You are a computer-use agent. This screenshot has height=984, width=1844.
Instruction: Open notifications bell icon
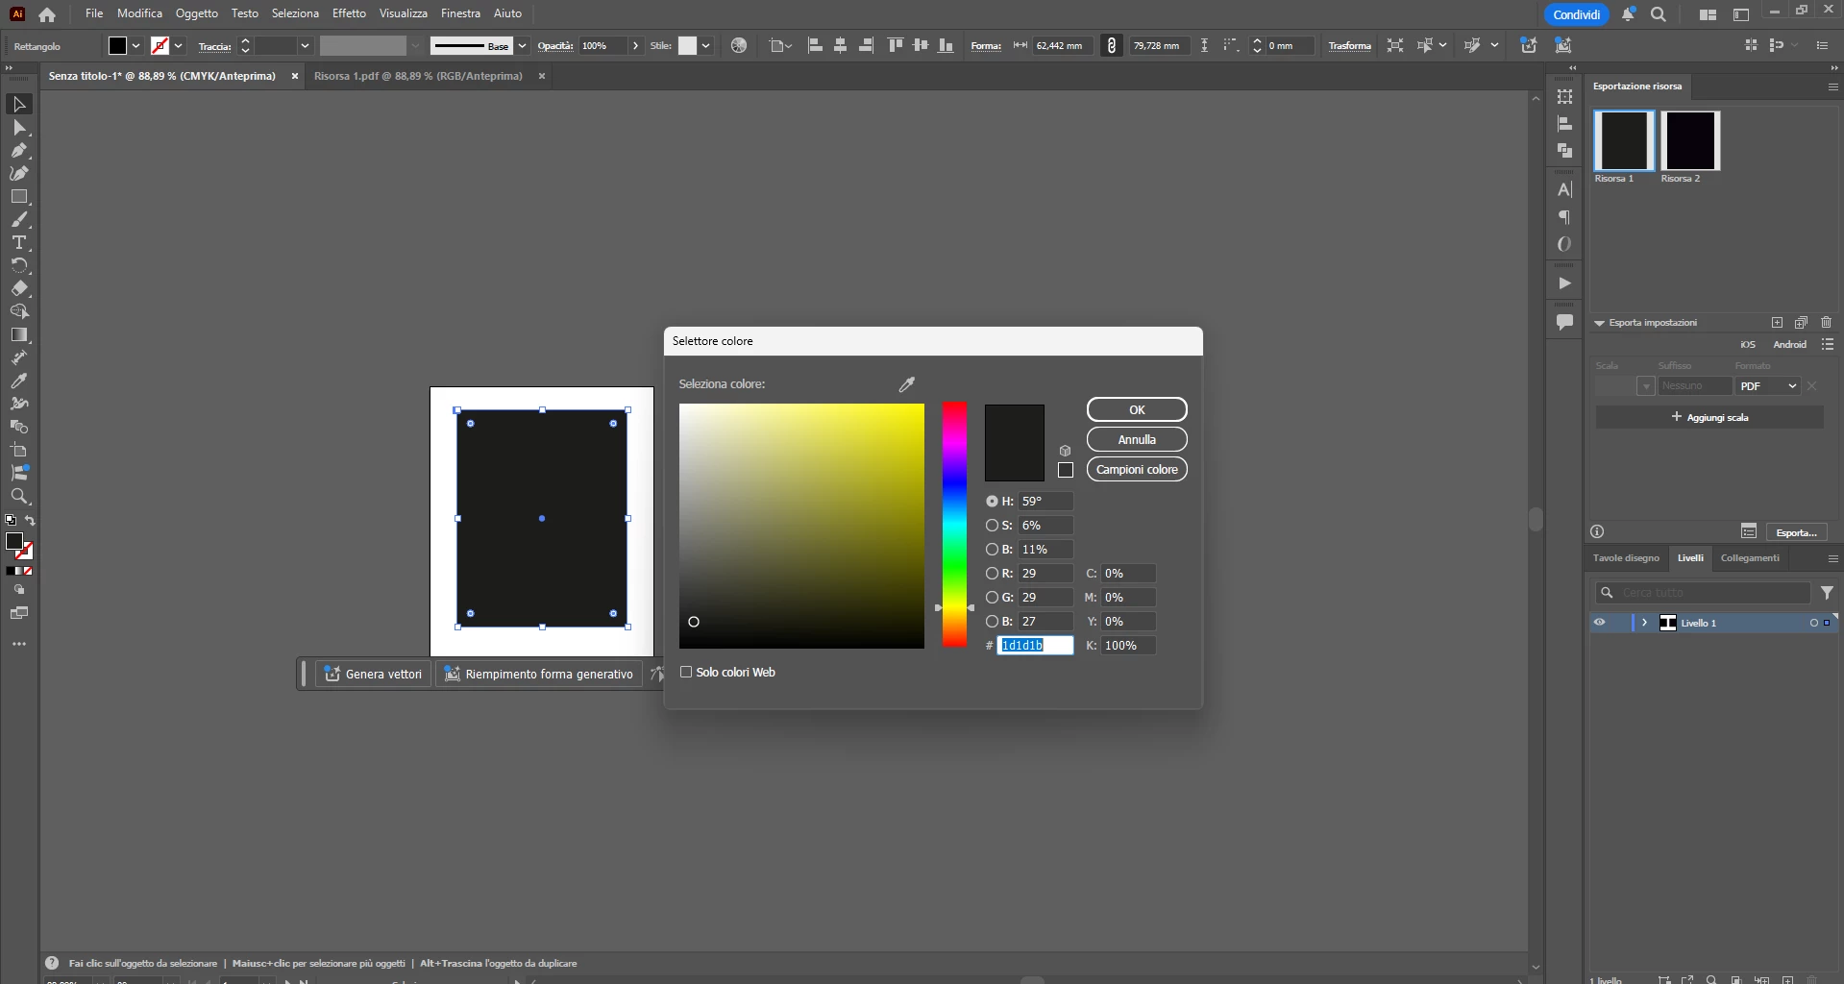(x=1628, y=14)
